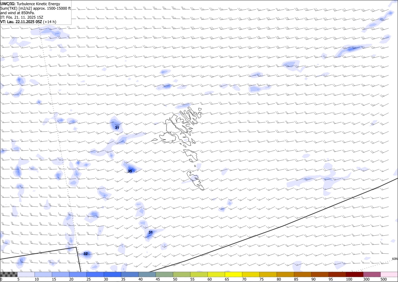Select the legend swatch between 35 and 40
This screenshot has width=398, height=282.
pos(130,274)
